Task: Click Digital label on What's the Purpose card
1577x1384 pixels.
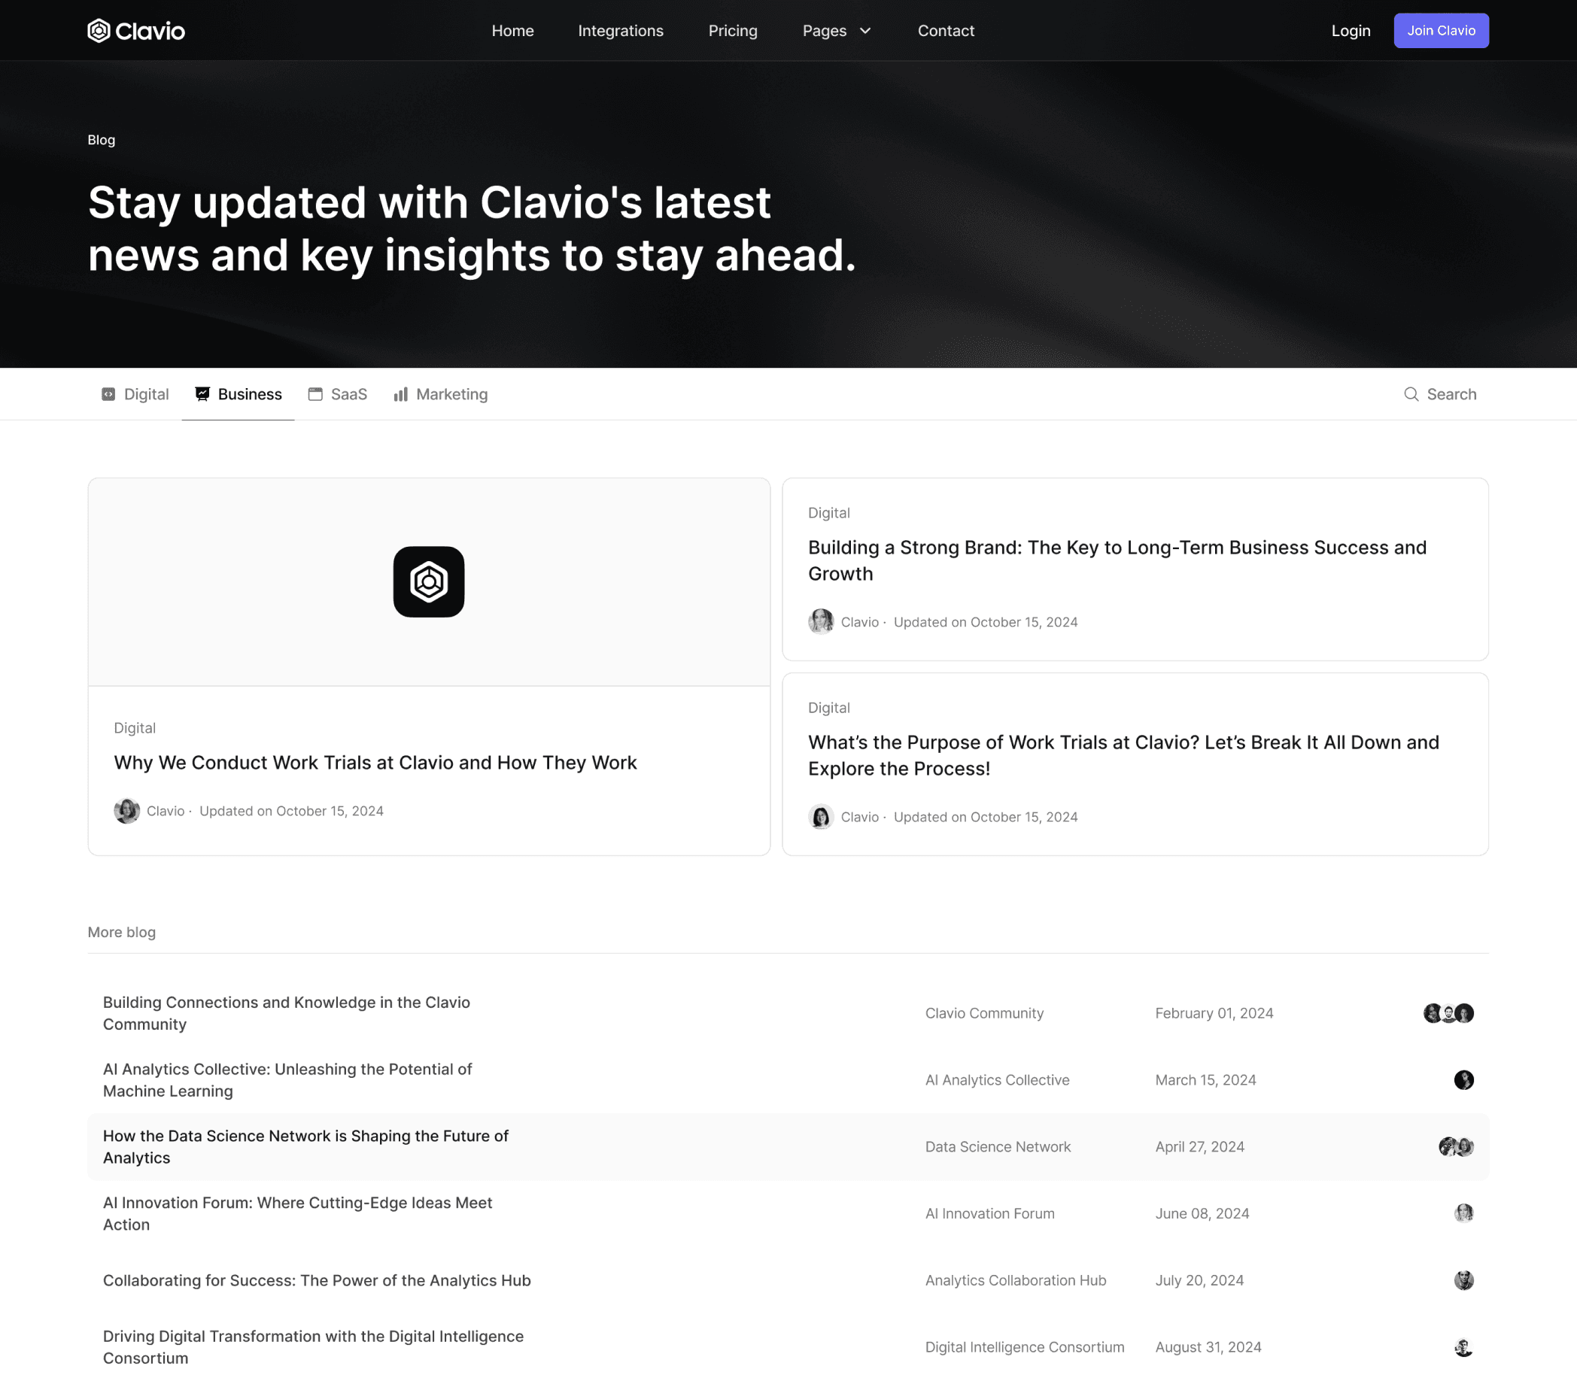Action: click(x=829, y=709)
